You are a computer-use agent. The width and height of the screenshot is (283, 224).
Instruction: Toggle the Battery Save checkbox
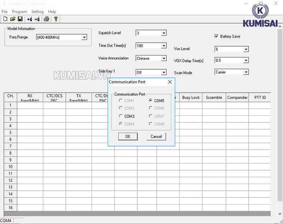pyautogui.click(x=216, y=36)
